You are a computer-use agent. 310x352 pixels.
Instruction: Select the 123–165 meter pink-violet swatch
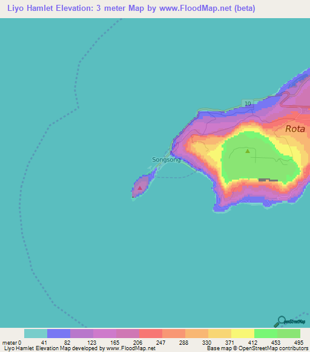pos(105,333)
